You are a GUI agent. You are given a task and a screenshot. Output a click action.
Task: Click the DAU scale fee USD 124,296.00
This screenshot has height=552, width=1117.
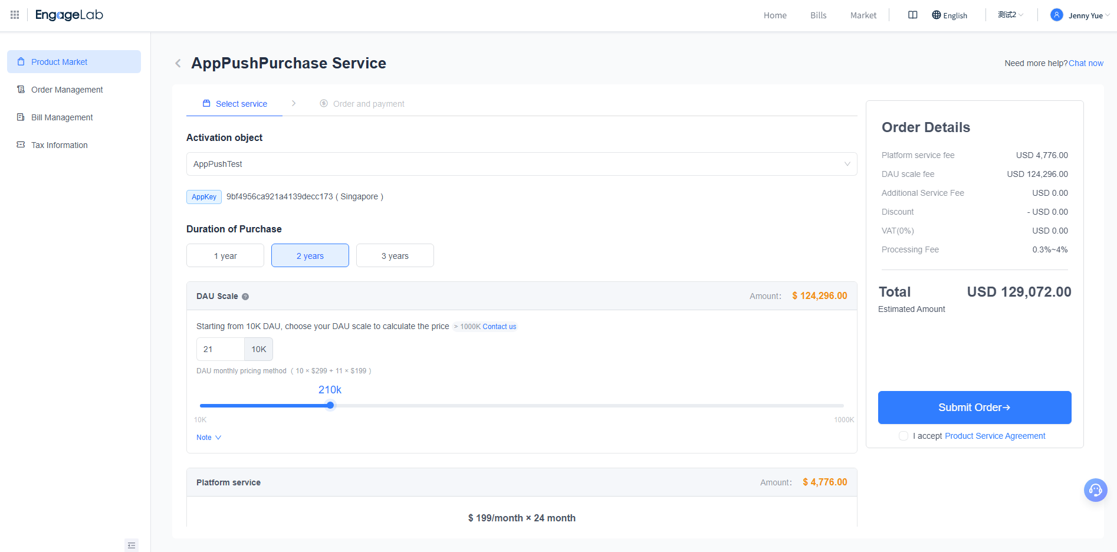(1037, 174)
